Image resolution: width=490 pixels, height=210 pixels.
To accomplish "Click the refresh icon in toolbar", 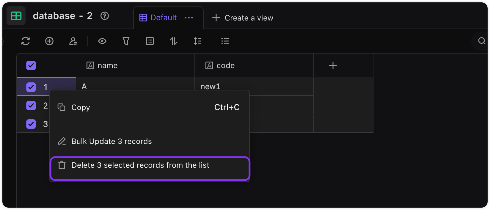I will tap(26, 41).
